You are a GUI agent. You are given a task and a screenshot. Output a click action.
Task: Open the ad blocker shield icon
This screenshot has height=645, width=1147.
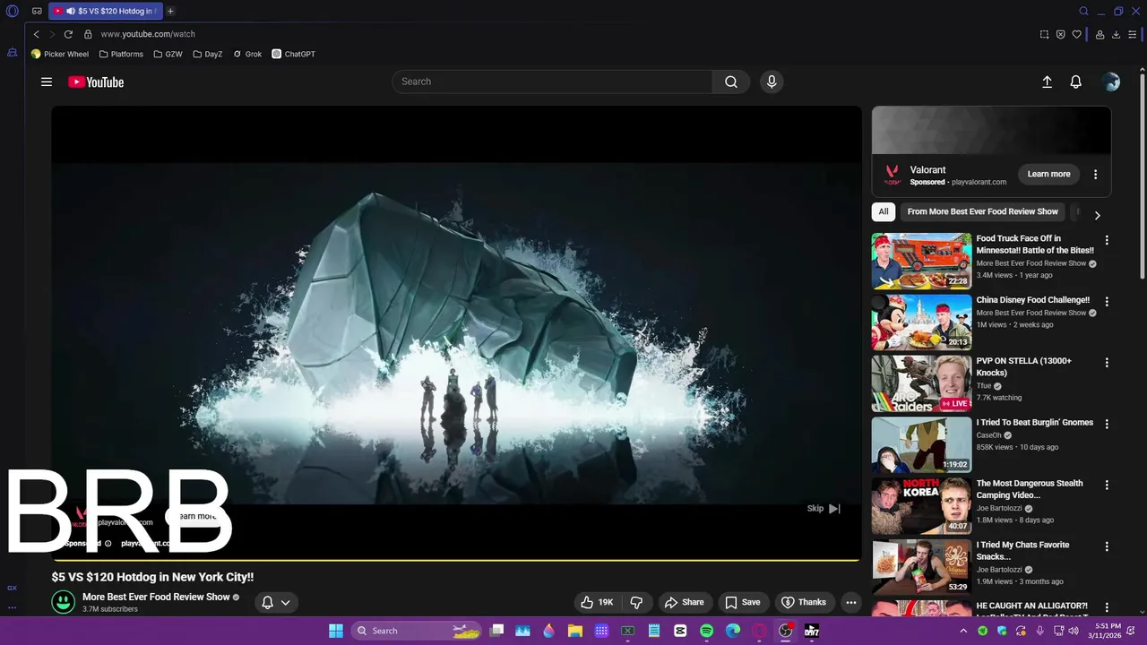pyautogui.click(x=1061, y=34)
